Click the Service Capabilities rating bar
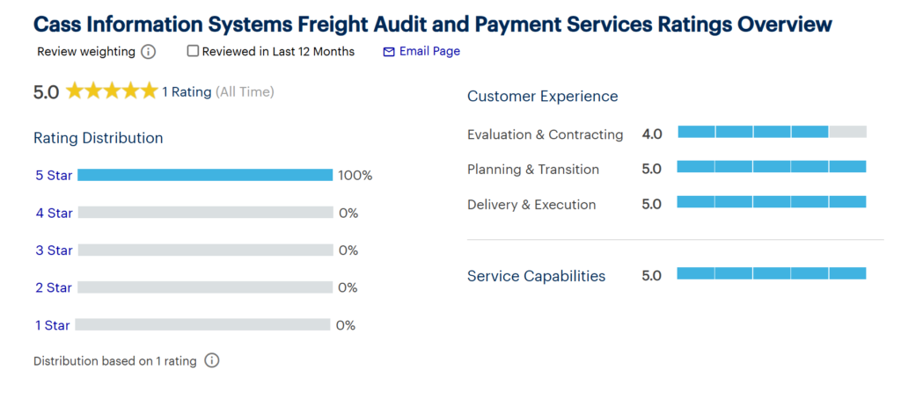901x399 pixels. pyautogui.click(x=772, y=273)
